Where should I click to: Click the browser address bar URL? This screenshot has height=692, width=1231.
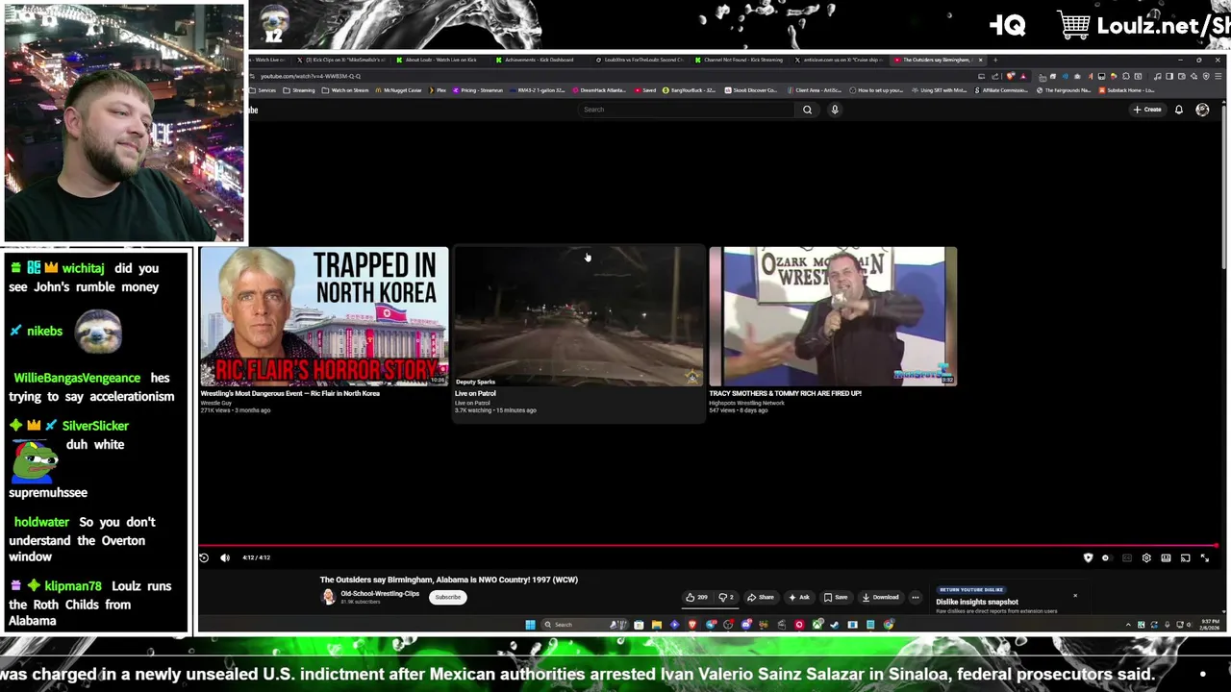pyautogui.click(x=311, y=76)
